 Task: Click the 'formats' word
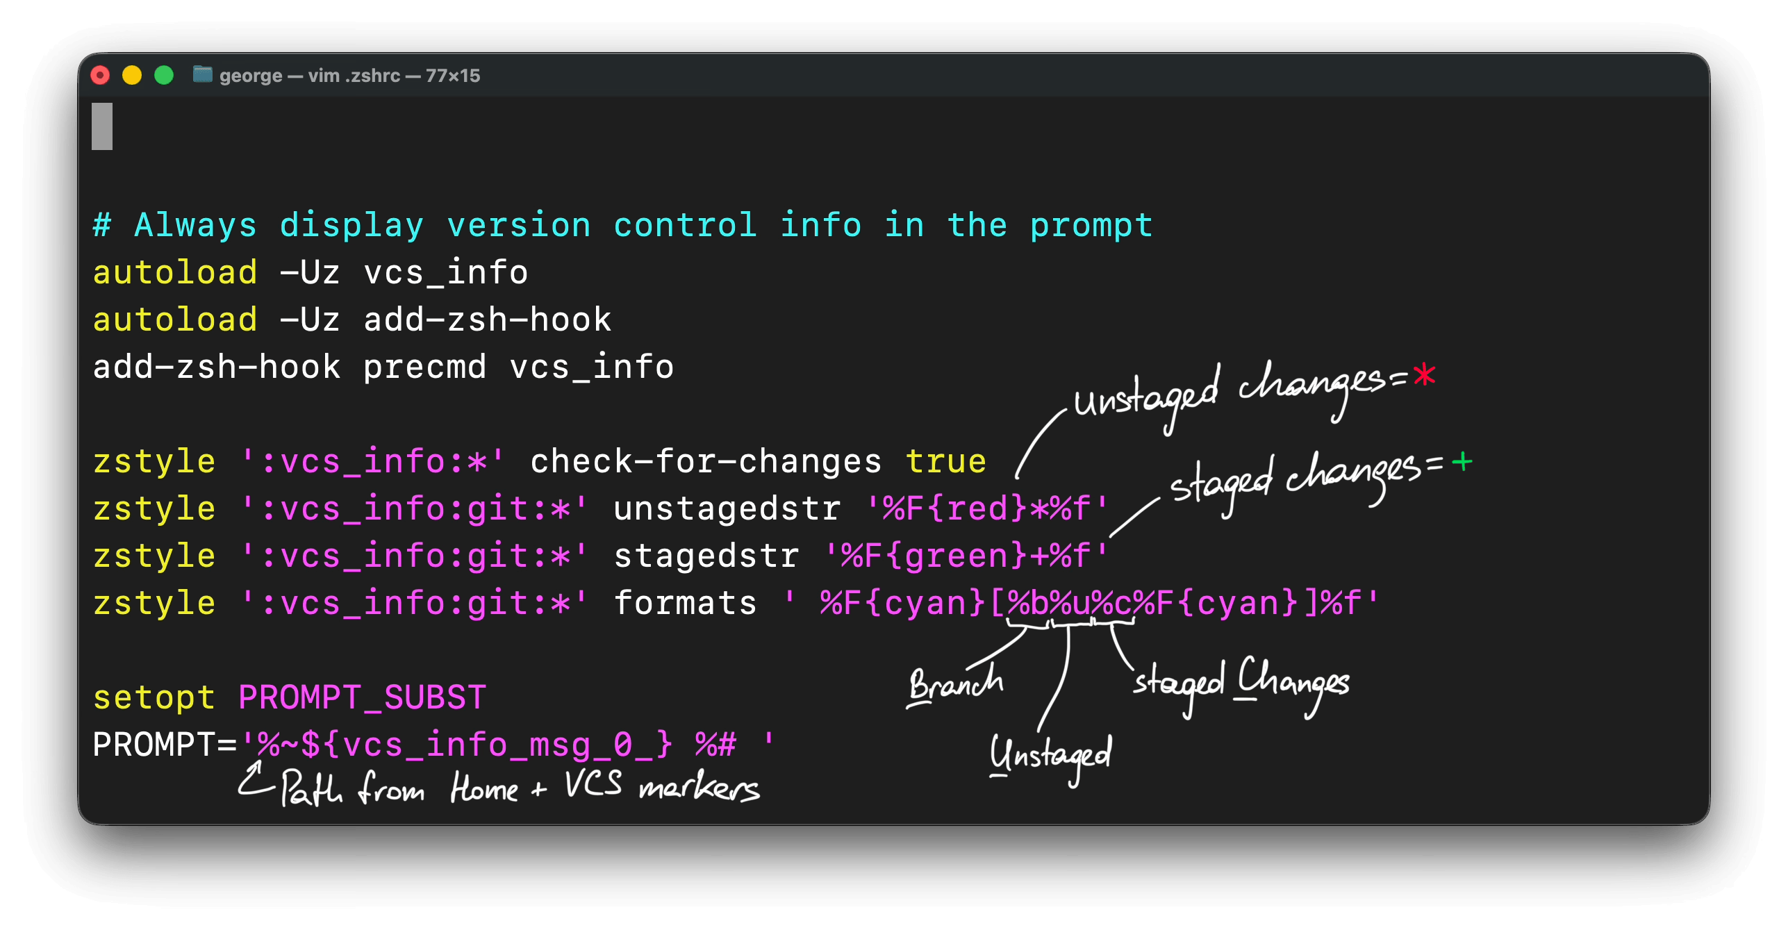[x=686, y=603]
